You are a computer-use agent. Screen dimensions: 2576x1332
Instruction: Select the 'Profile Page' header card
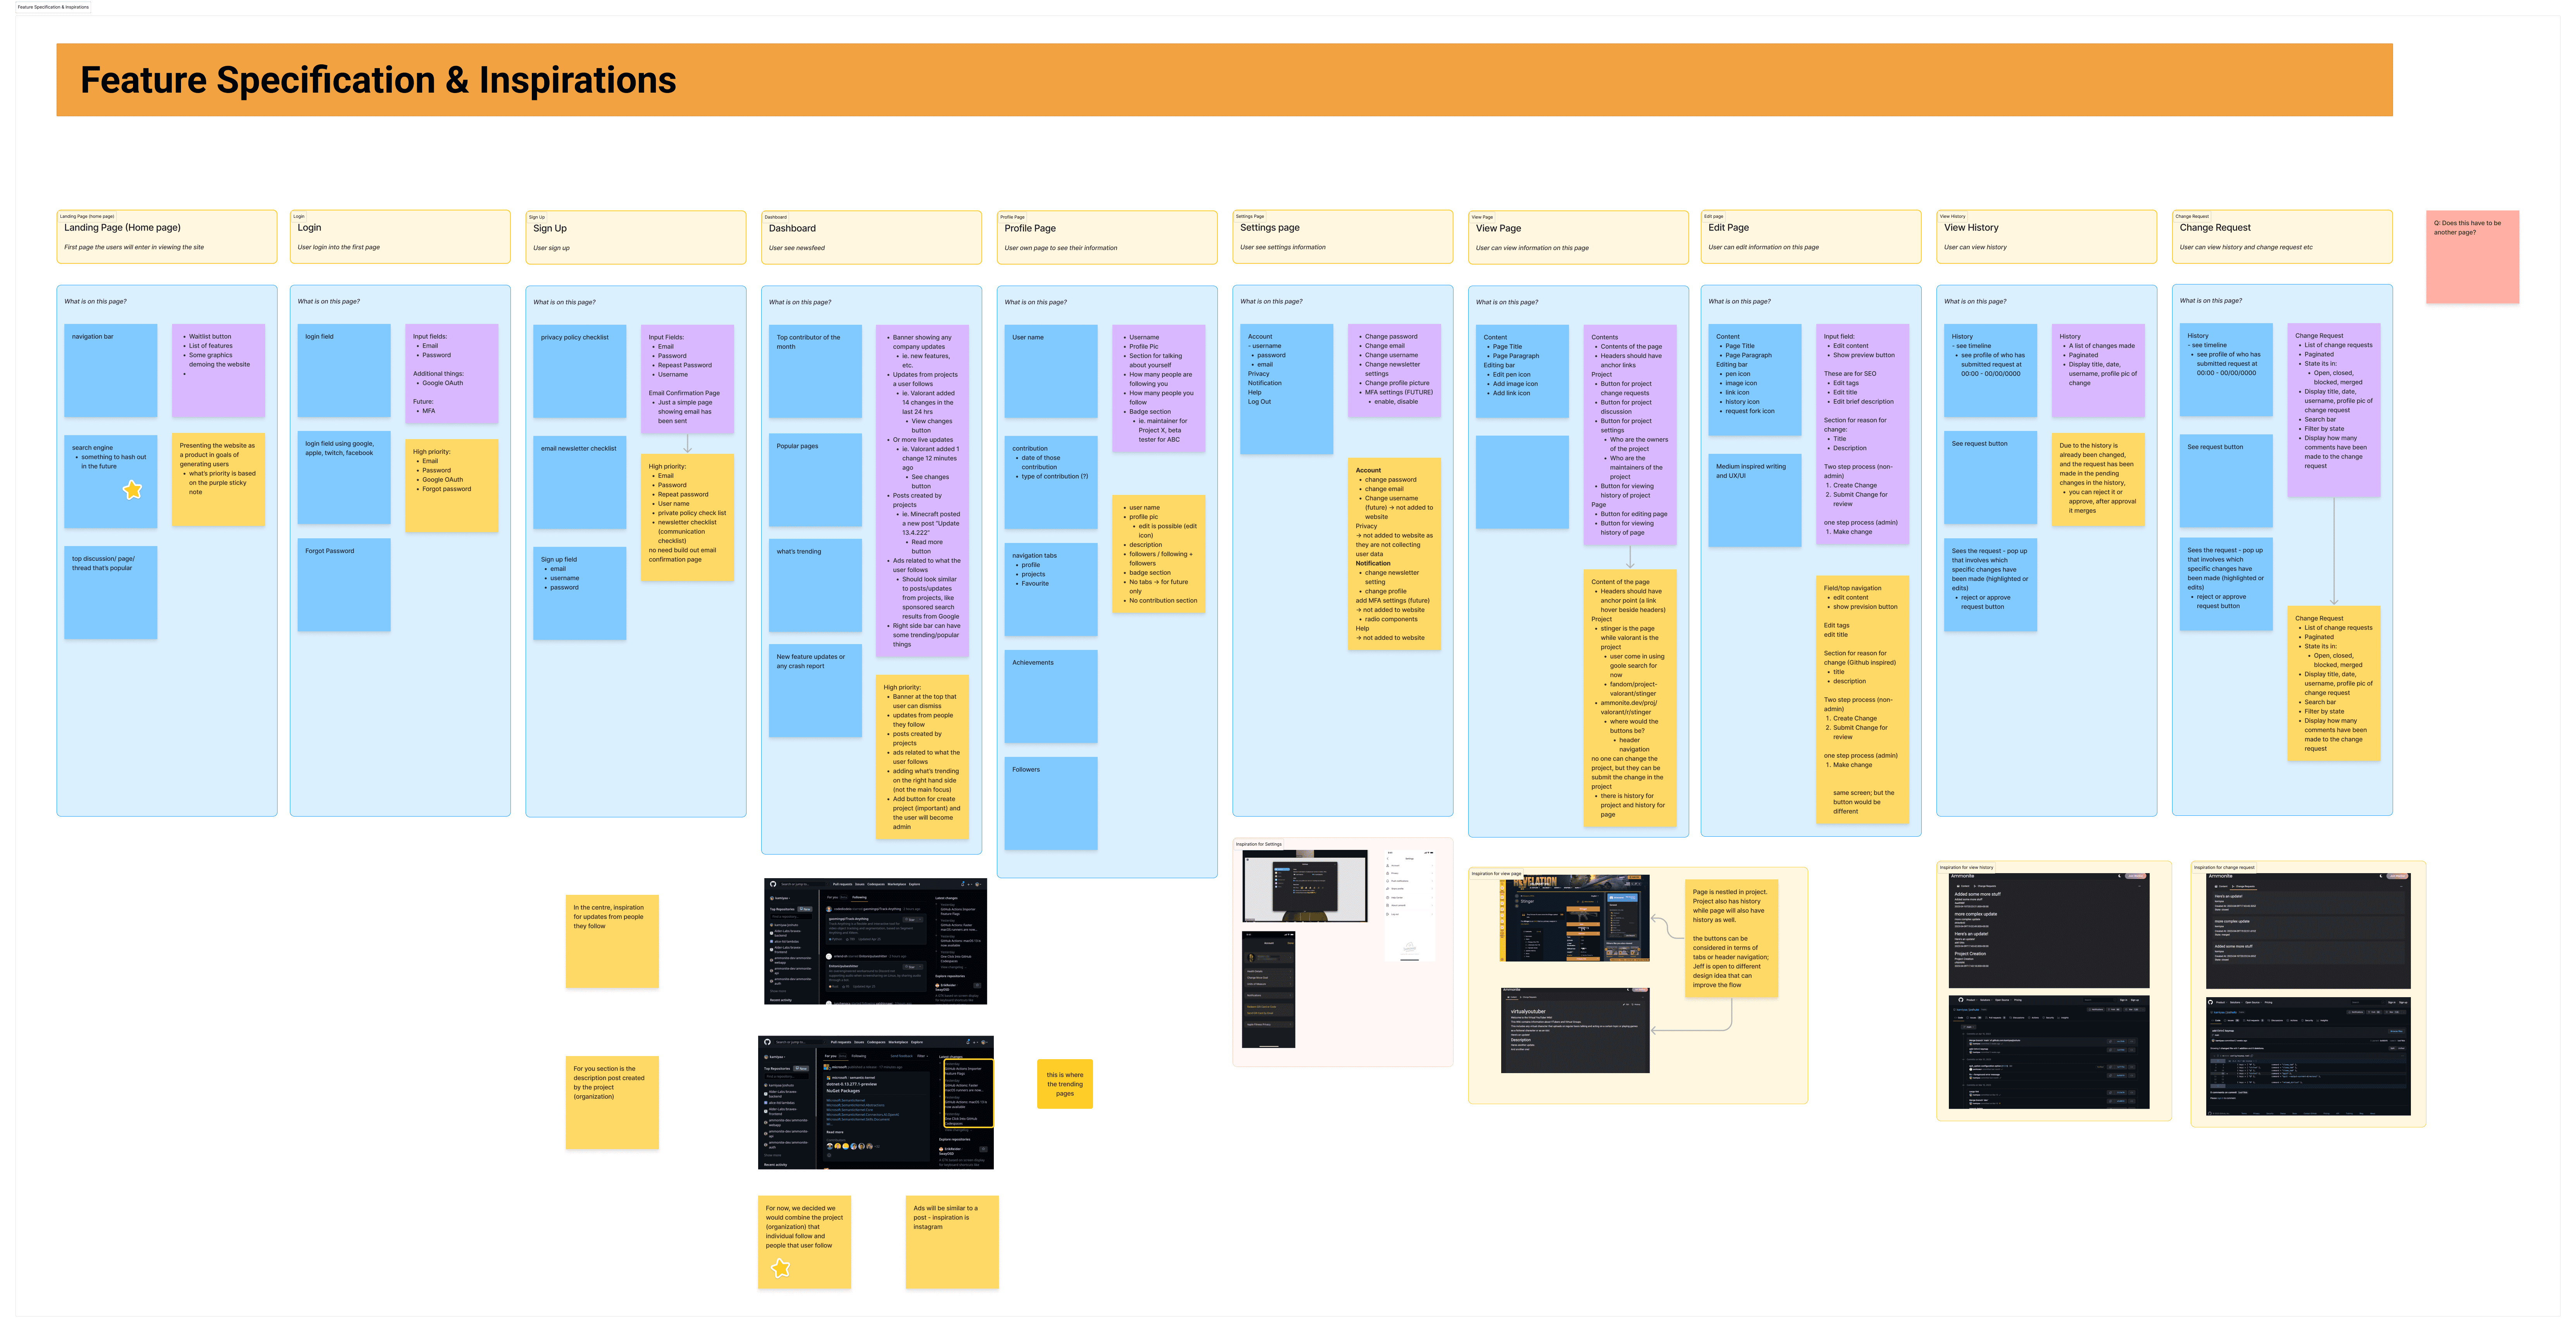click(1107, 238)
